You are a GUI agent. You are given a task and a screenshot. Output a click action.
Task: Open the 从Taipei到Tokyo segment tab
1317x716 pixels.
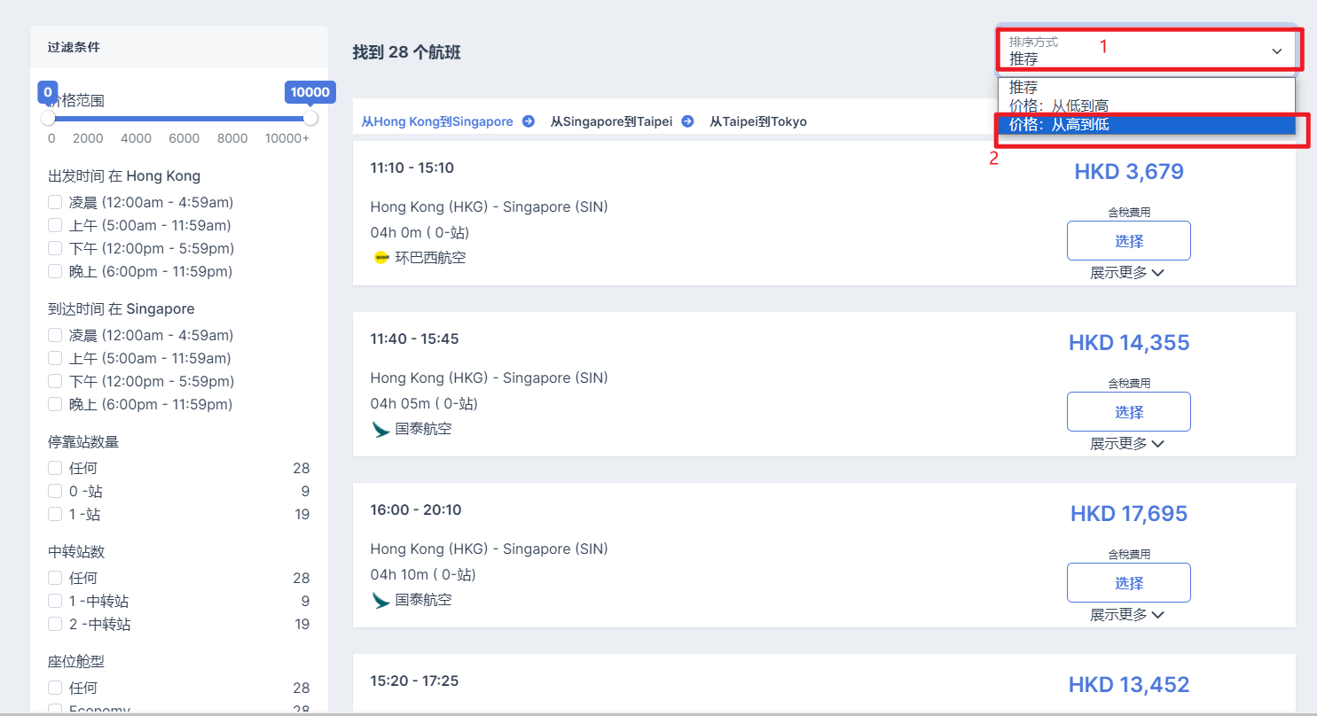pos(757,121)
